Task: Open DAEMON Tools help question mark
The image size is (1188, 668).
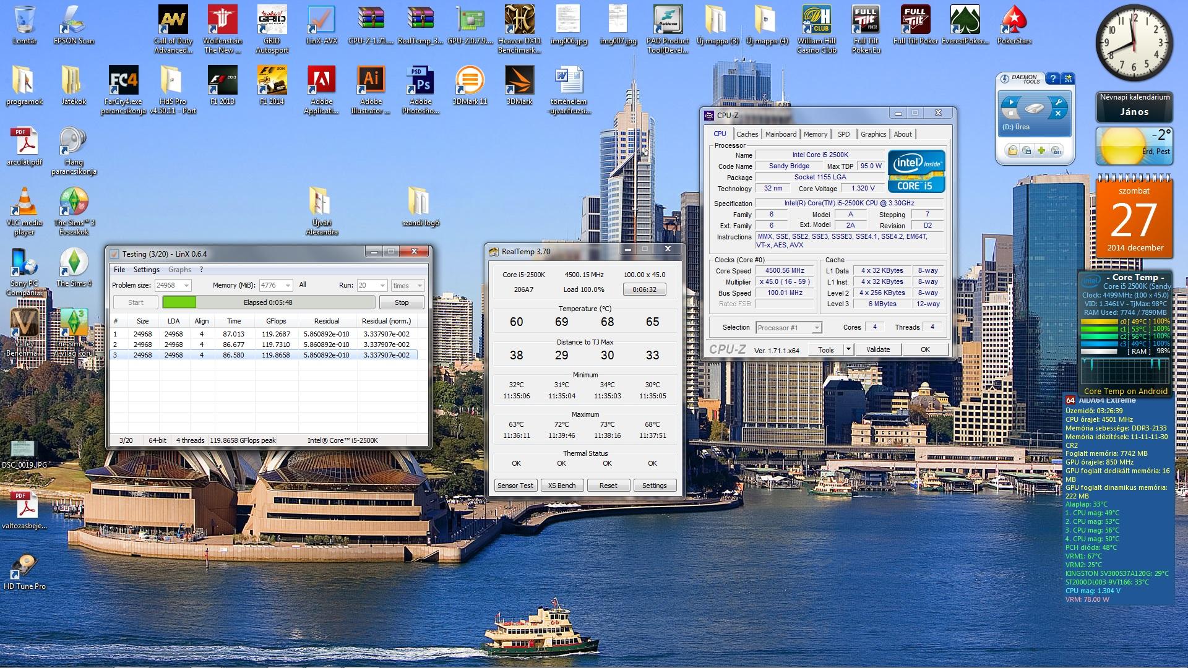Action: pos(1052,79)
